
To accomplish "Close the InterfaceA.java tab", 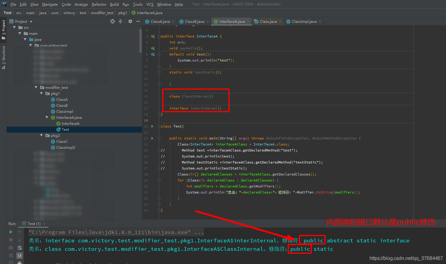I will coord(248,21).
